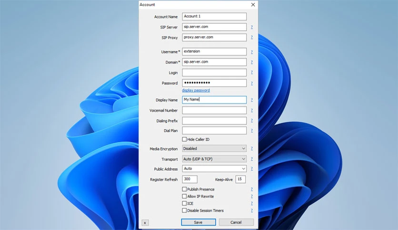The image size is (398, 230).
Task: Open help link for Dialing Prefix
Action: pos(252,121)
